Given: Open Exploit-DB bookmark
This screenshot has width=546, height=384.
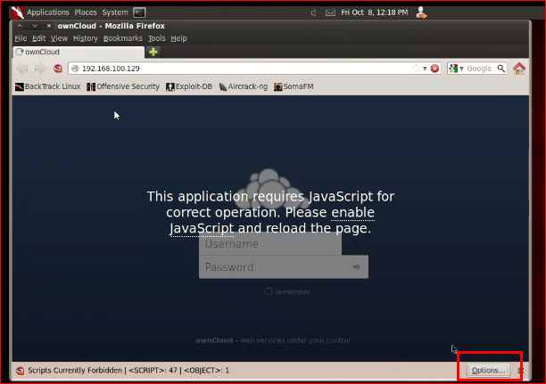Looking at the screenshot, I should click(189, 86).
